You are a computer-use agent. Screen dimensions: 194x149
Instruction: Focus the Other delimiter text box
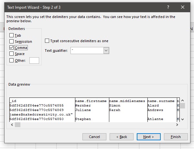point(34,61)
